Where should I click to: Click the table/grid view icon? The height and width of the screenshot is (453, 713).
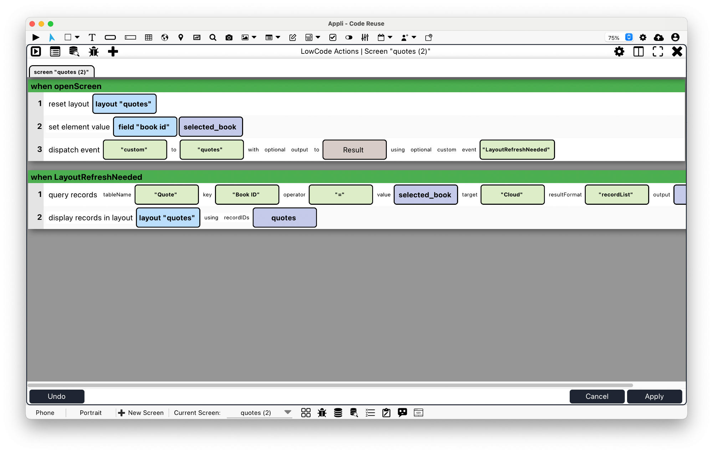pos(148,37)
